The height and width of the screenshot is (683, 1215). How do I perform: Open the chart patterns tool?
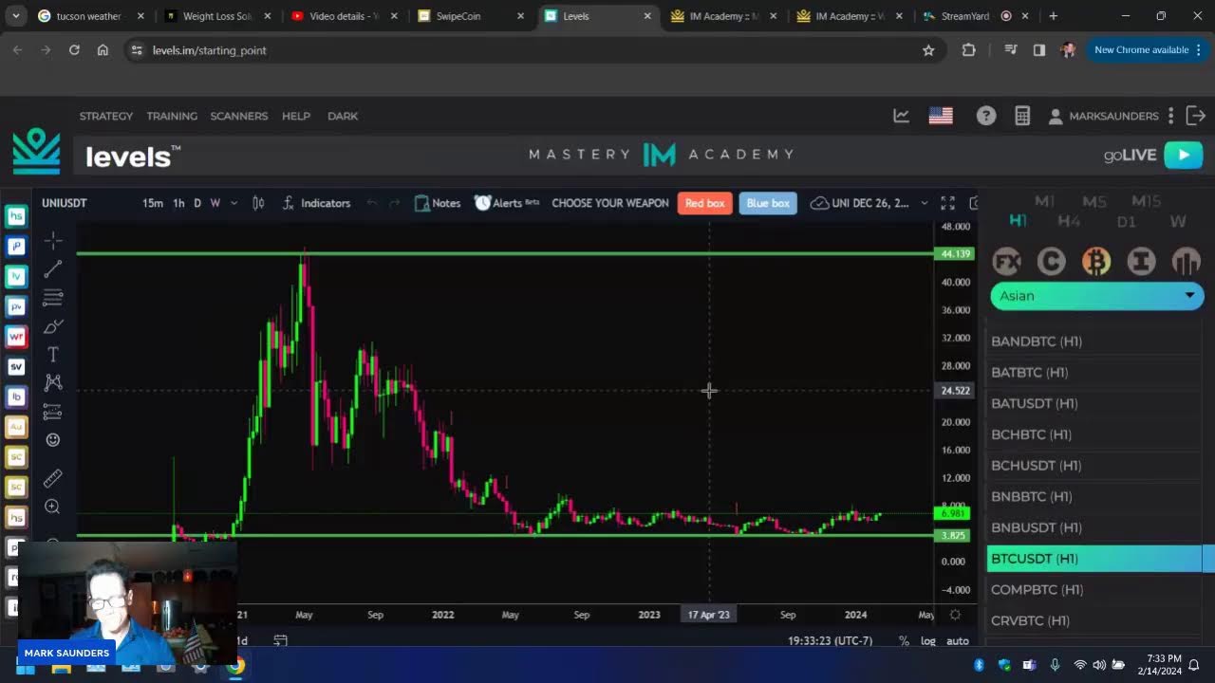53,382
